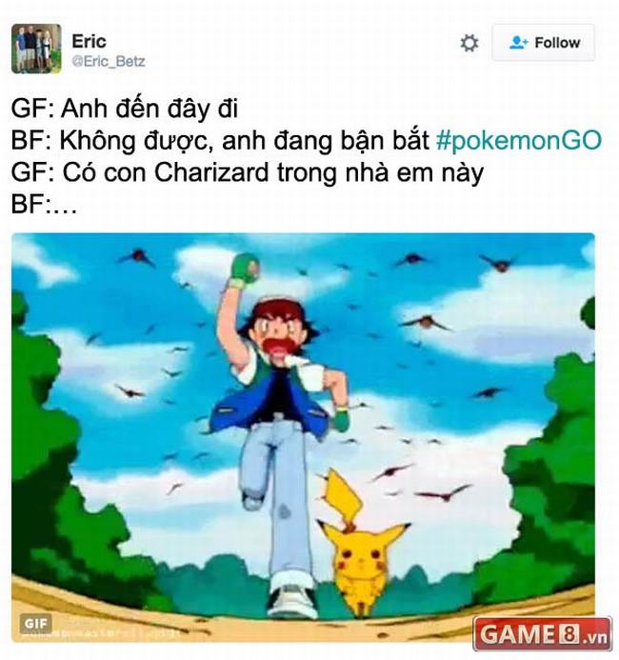Open the @Eric_Betz handle link
Screen dimensions: 619x660
[x=109, y=62]
